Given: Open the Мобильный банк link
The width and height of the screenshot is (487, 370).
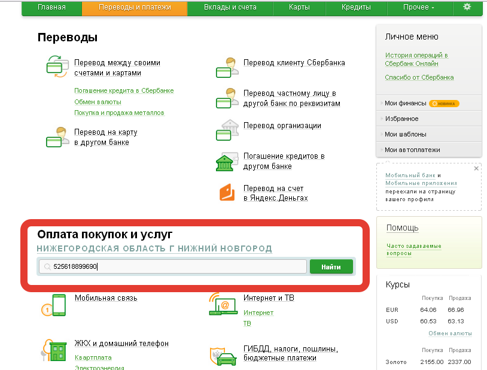Looking at the screenshot, I should [x=410, y=175].
